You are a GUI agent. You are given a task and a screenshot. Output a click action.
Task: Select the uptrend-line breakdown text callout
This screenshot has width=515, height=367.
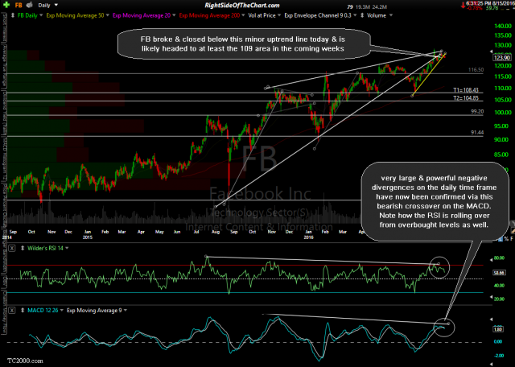(243, 44)
